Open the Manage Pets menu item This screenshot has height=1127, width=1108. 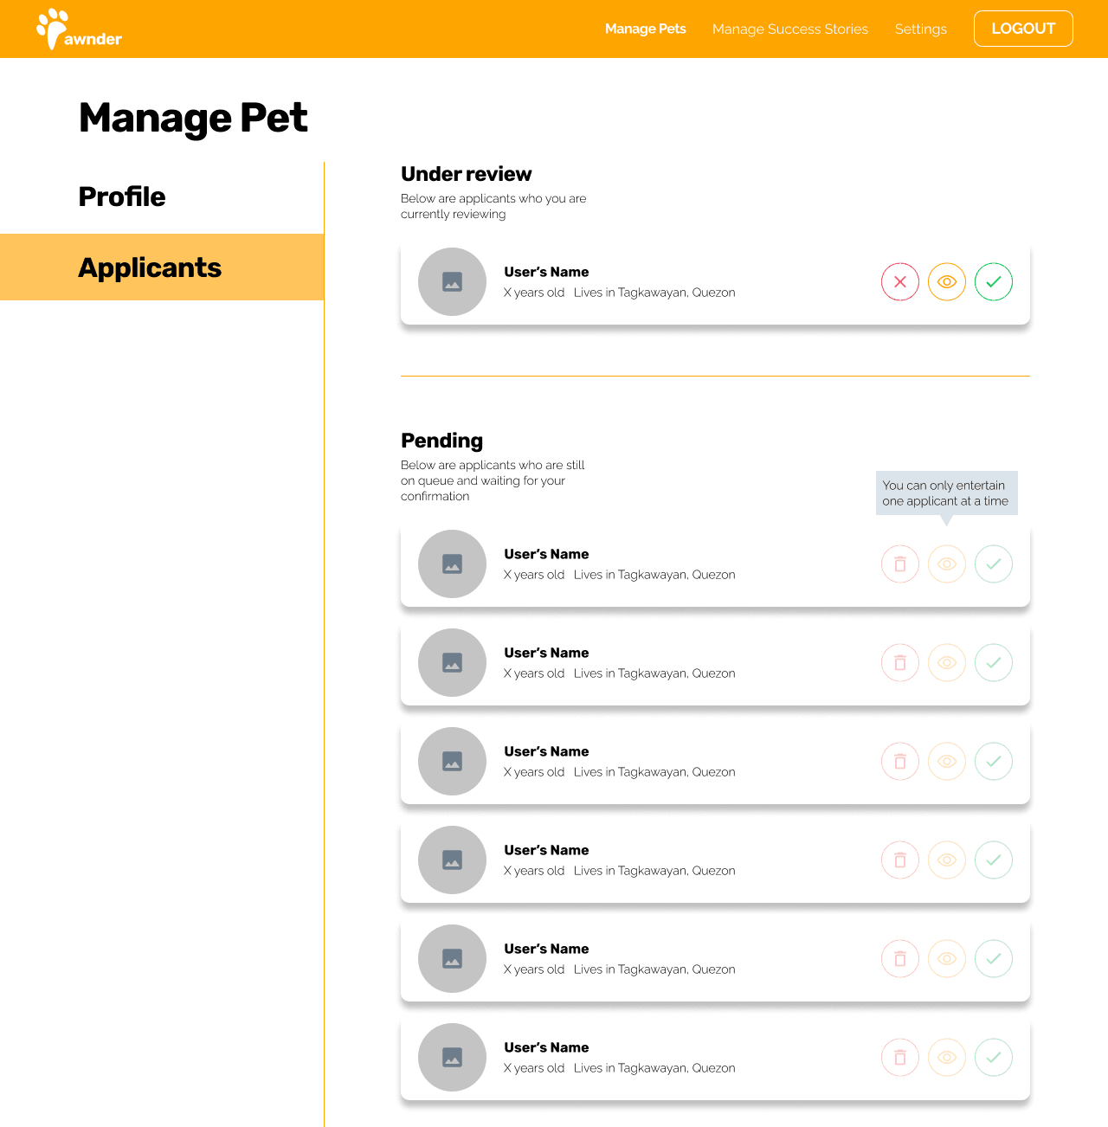(646, 29)
